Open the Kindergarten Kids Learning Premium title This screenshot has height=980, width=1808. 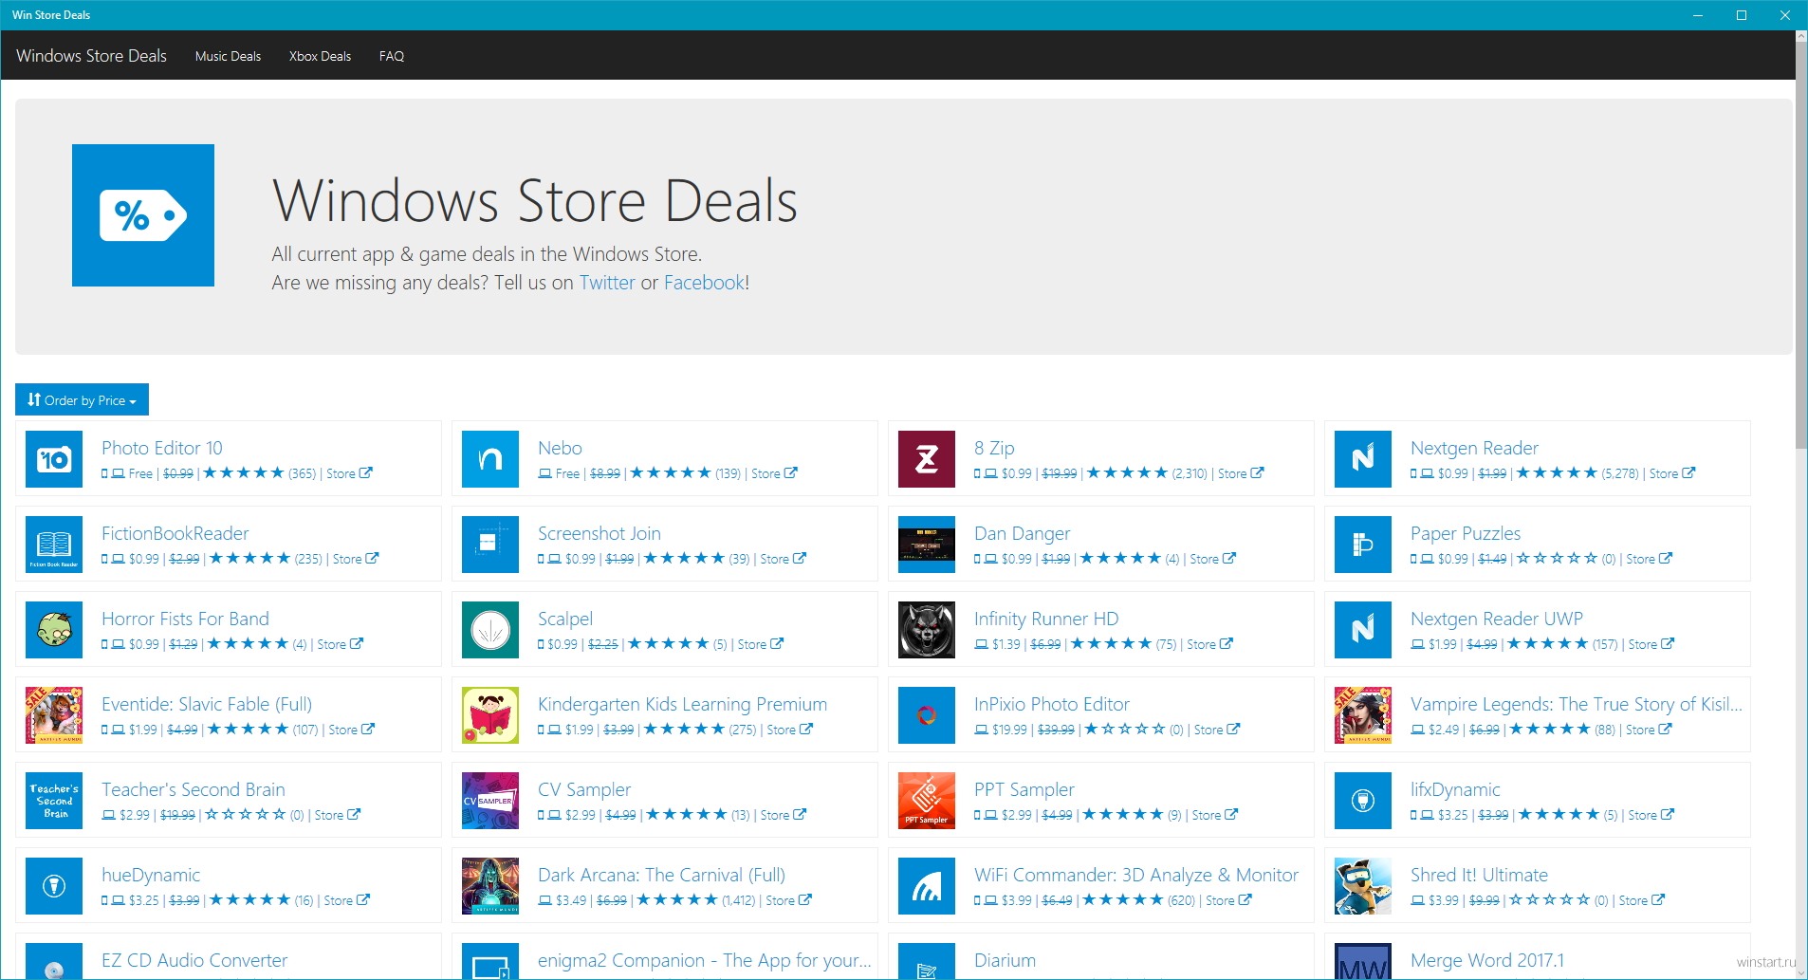(x=682, y=704)
